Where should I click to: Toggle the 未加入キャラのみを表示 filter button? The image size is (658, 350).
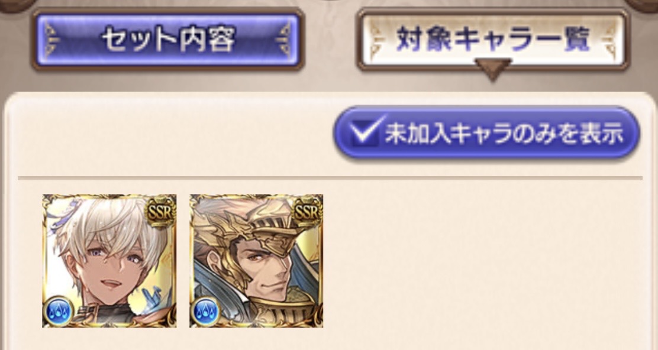[487, 133]
